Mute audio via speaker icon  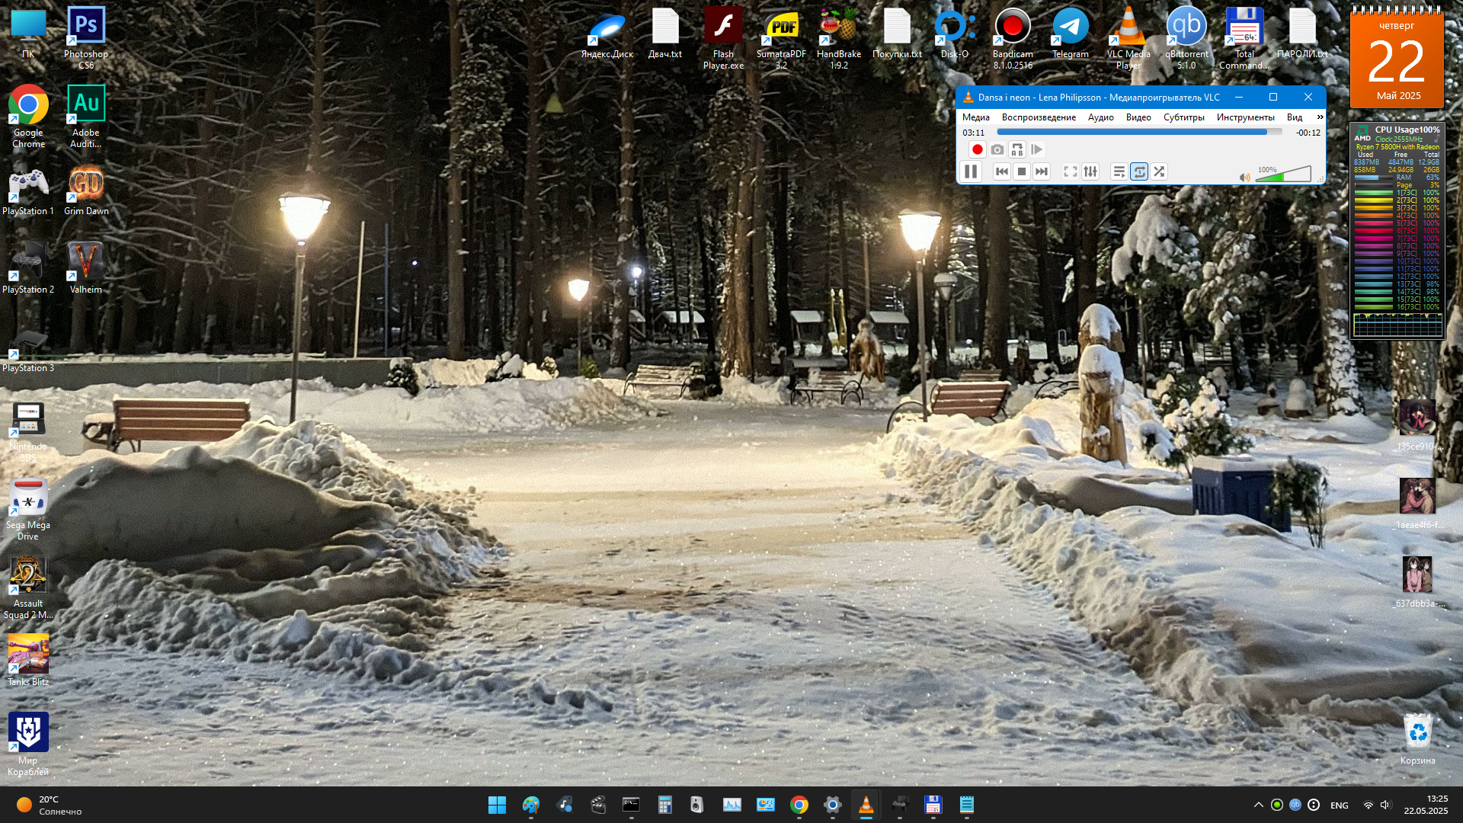(x=1244, y=177)
